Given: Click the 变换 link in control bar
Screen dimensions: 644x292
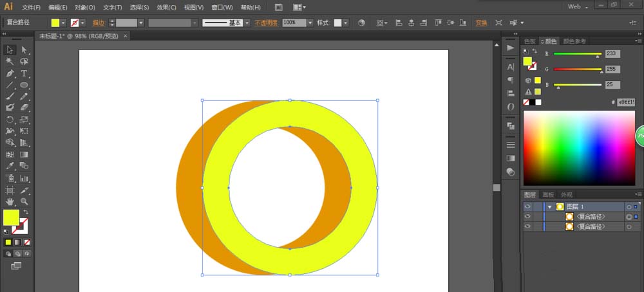Looking at the screenshot, I should pyautogui.click(x=481, y=23).
